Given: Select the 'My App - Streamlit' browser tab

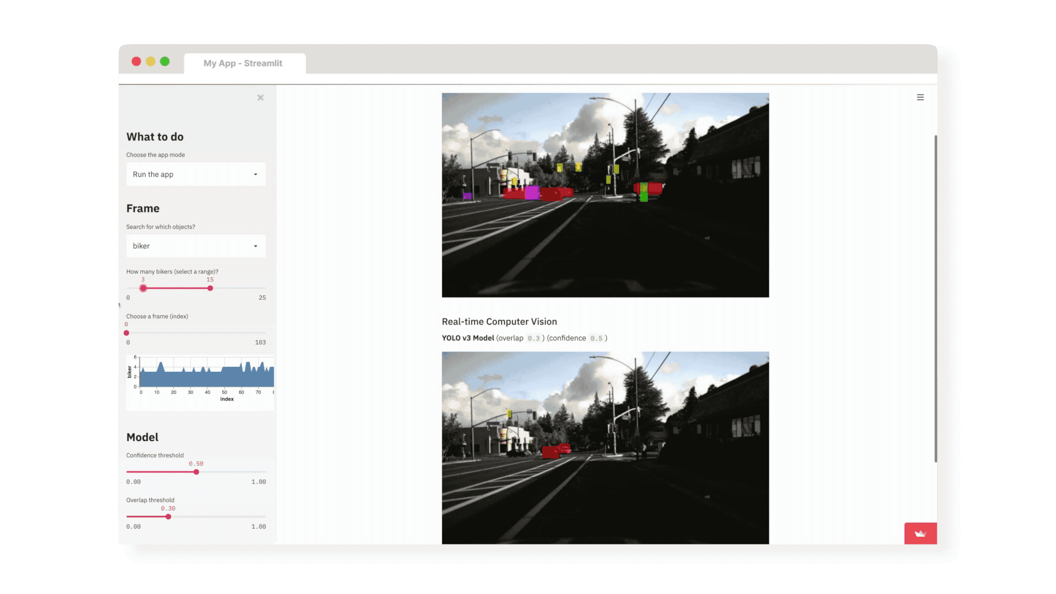Looking at the screenshot, I should 243,63.
